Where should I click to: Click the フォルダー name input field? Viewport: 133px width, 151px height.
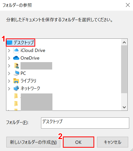point(85,123)
